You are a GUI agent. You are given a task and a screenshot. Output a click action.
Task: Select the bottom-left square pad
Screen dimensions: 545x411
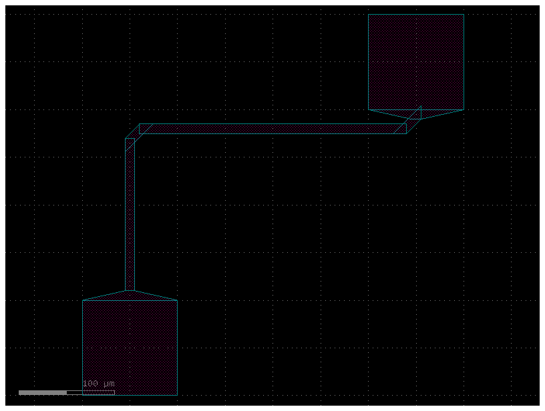point(130,347)
